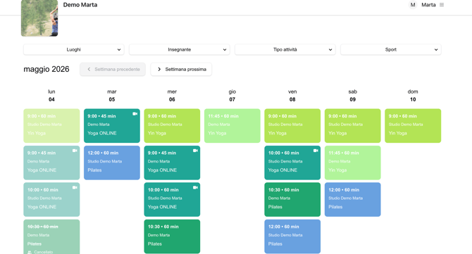Open Saturday 9:00 Yin Yoga class
Screen dimensions: 472x254
(352, 126)
